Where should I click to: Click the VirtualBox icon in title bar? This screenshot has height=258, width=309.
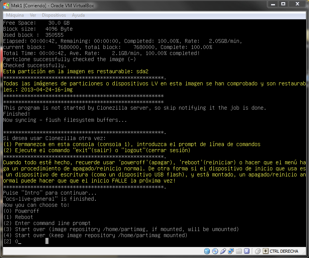click(x=6, y=6)
